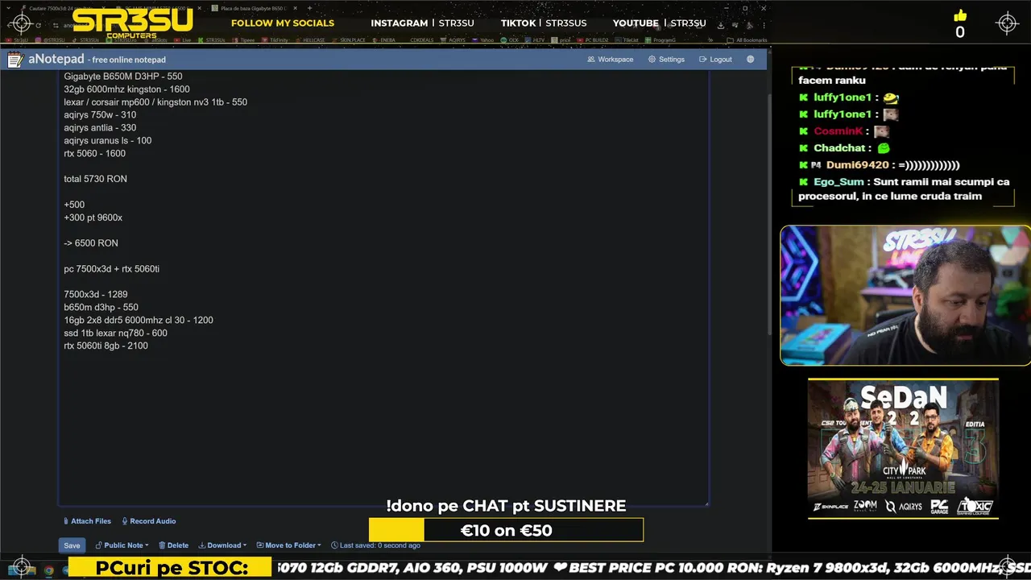This screenshot has height=580, width=1031.
Task: Open the ProgramG bookmark
Action: 660,39
